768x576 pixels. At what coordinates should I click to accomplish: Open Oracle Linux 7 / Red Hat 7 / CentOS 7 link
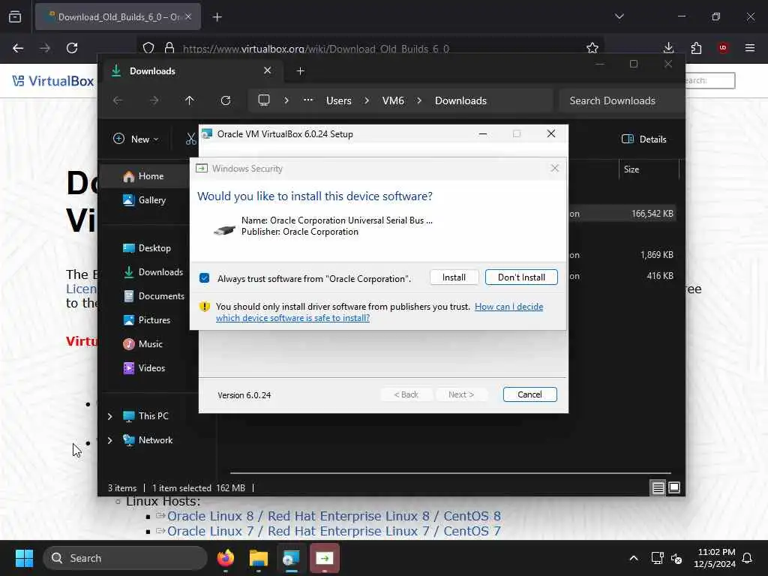334,531
